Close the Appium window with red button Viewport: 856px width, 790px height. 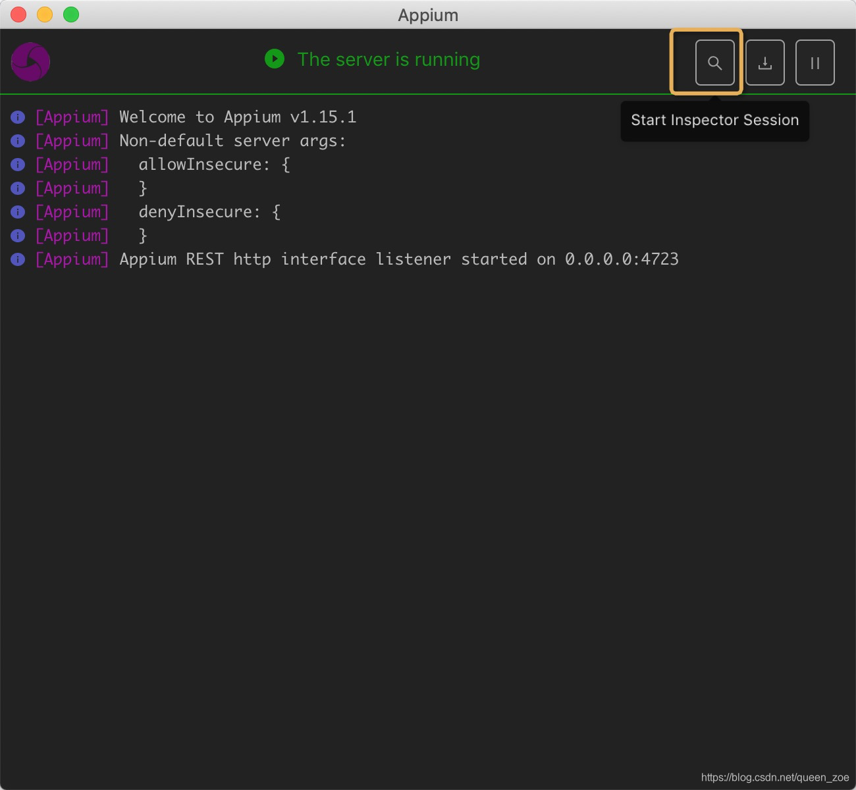point(18,14)
